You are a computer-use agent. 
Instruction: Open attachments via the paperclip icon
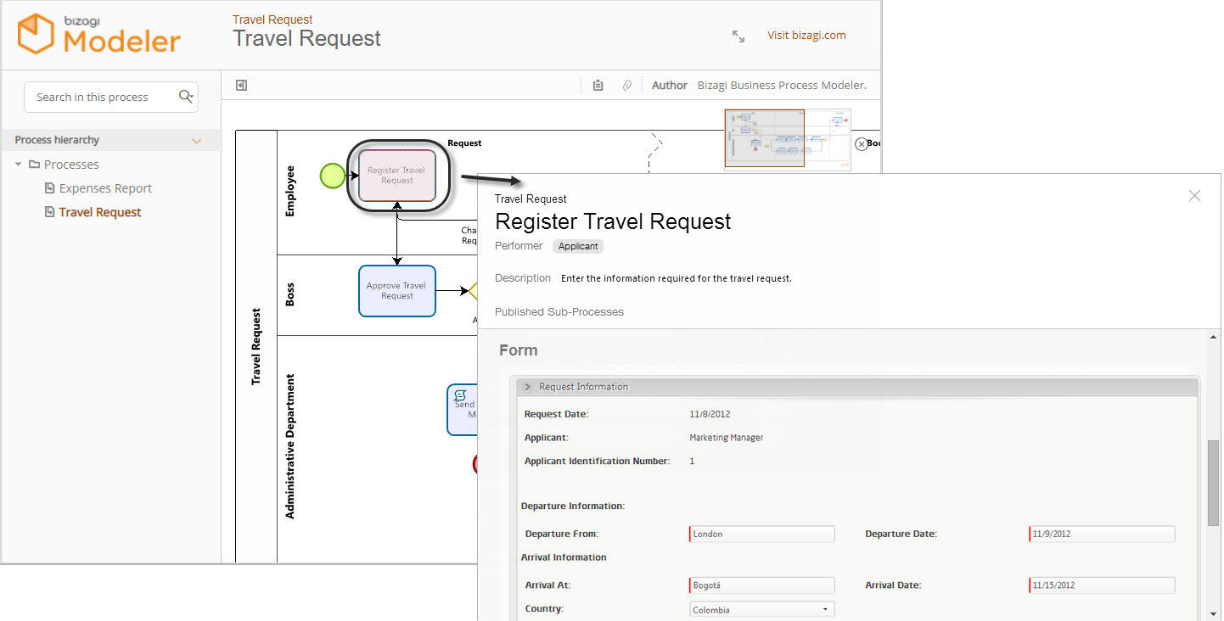(x=627, y=86)
